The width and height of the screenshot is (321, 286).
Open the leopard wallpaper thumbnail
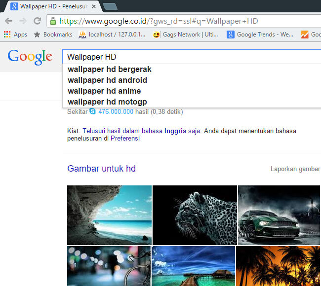click(x=195, y=215)
